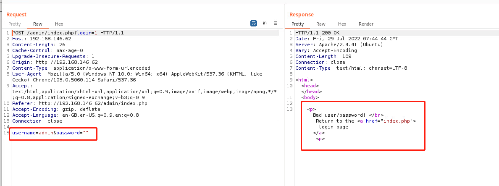Switch Request view to Pretty tab
Screen dimensions: 499x186
point(15,24)
